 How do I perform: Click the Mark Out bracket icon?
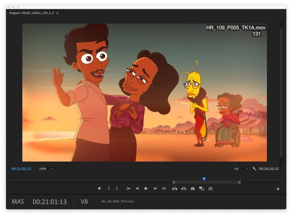(x=117, y=189)
